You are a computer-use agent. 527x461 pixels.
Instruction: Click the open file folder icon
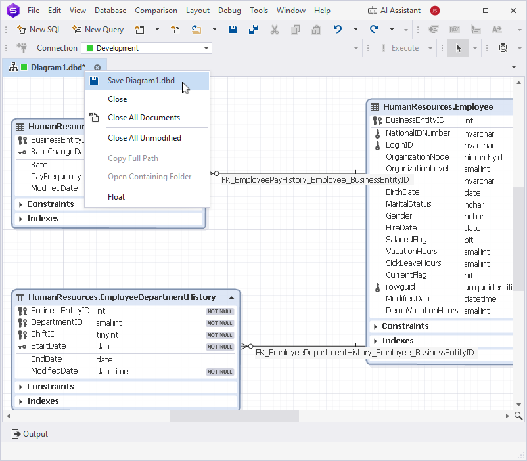(196, 30)
